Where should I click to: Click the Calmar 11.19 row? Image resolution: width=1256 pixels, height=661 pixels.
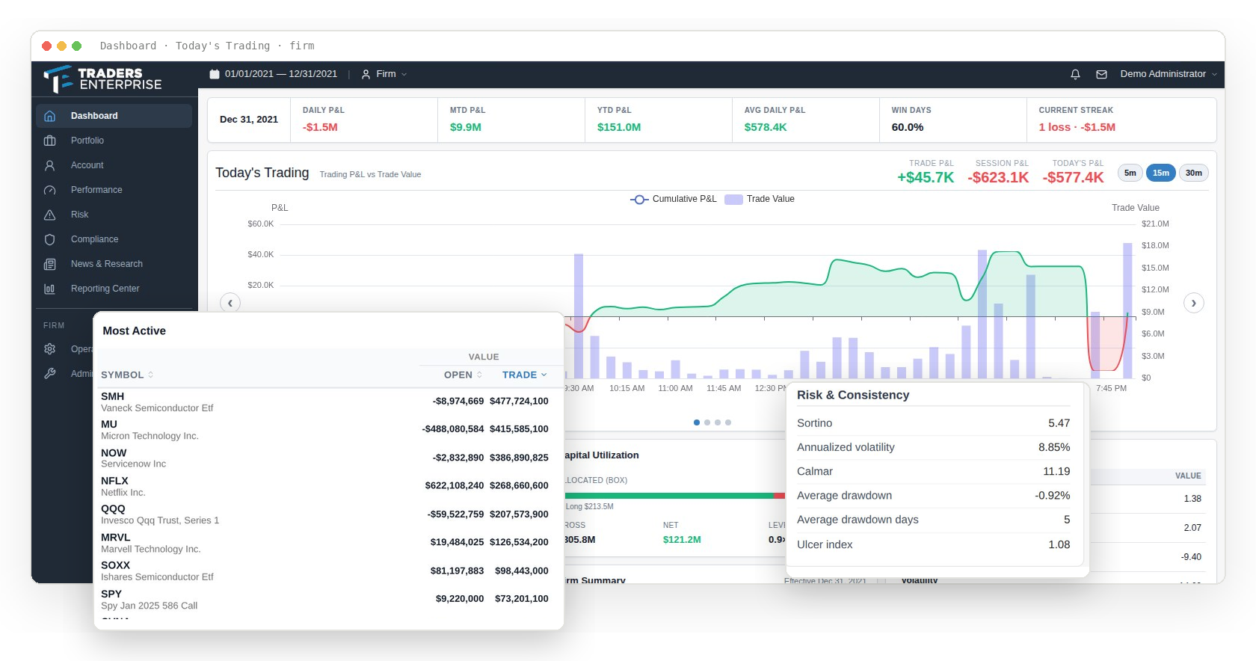(933, 472)
